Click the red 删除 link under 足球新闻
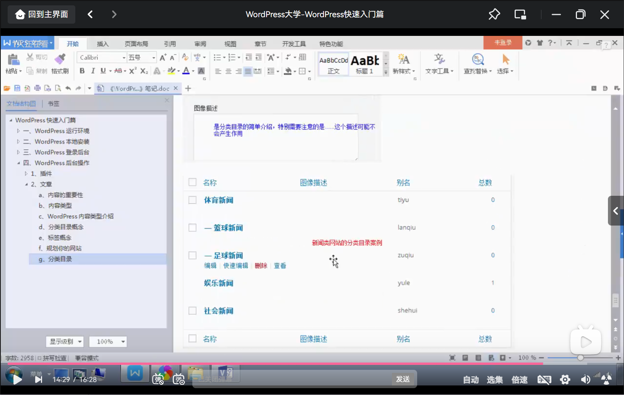624x395 pixels. 261,266
